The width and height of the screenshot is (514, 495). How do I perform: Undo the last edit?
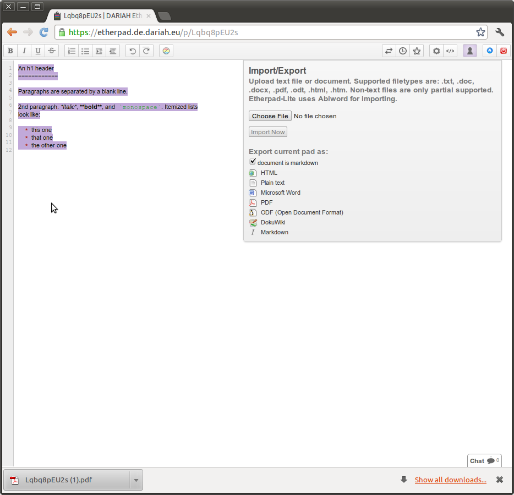coord(133,51)
